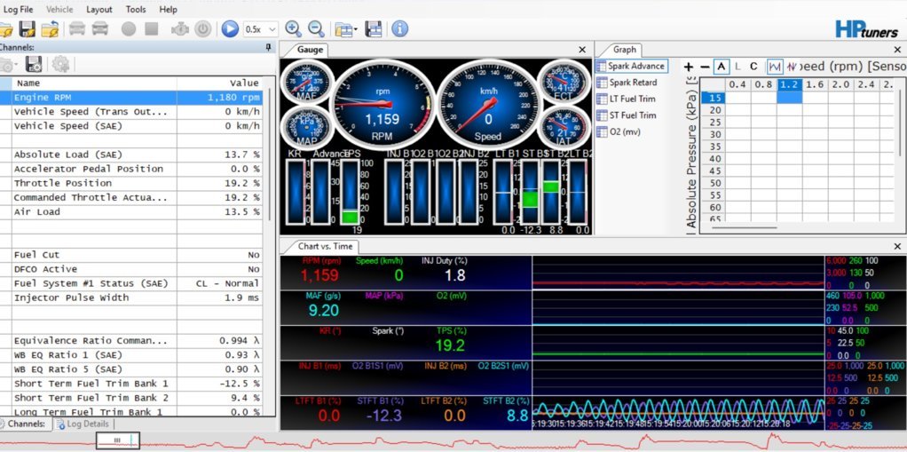907x452 pixels.
Task: Open the Tools menu
Action: tap(136, 9)
